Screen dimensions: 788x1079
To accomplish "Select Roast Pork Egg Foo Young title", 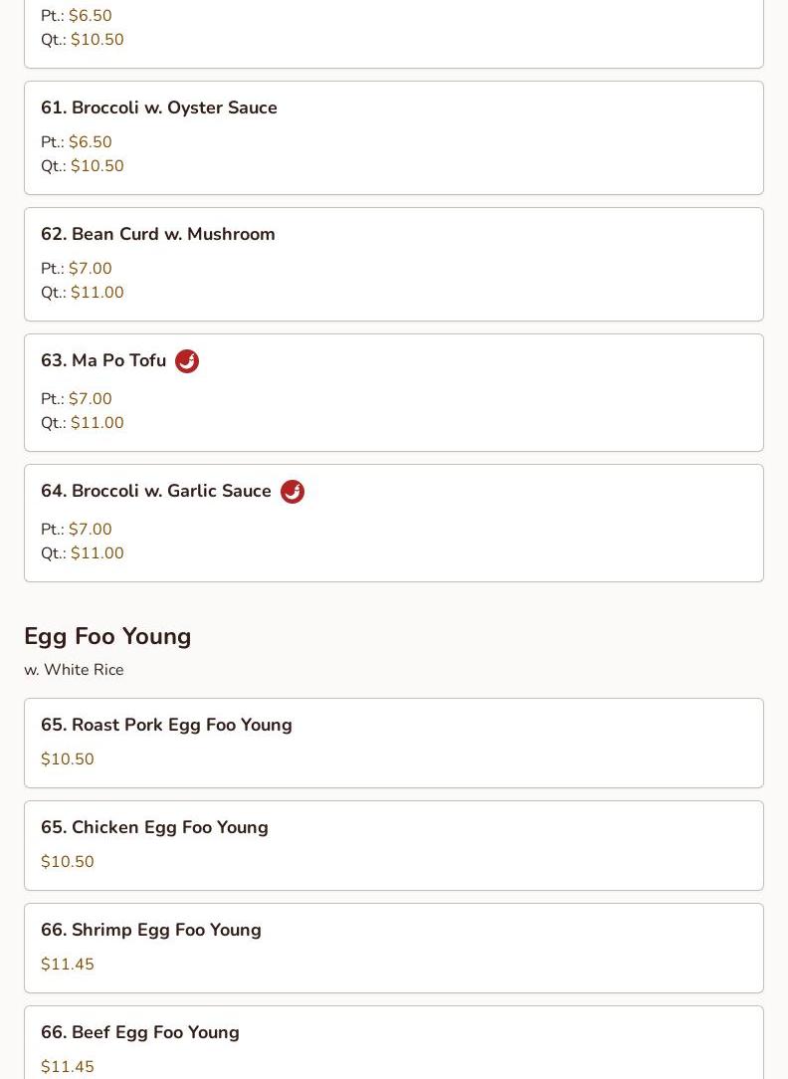I will click(x=166, y=725).
